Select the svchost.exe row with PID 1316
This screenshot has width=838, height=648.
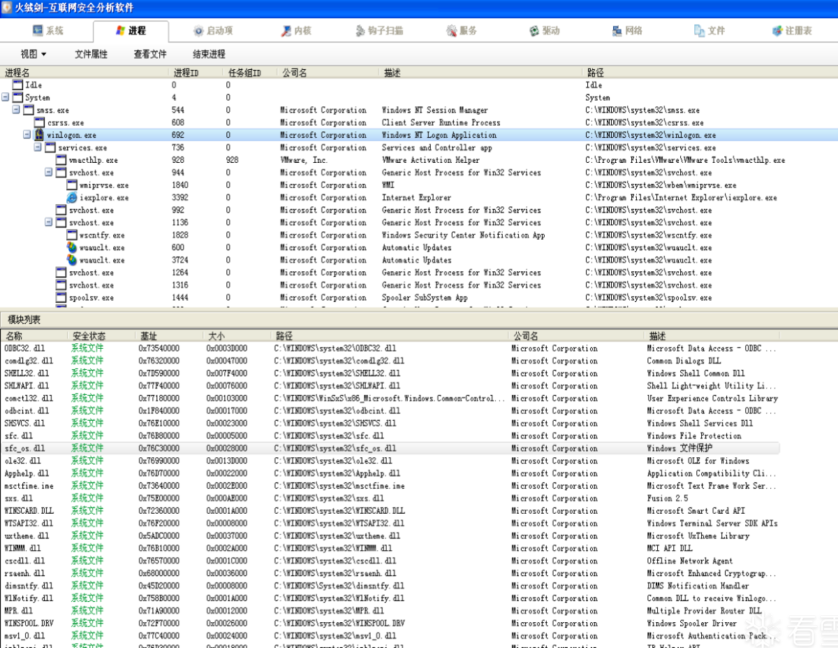click(x=419, y=285)
